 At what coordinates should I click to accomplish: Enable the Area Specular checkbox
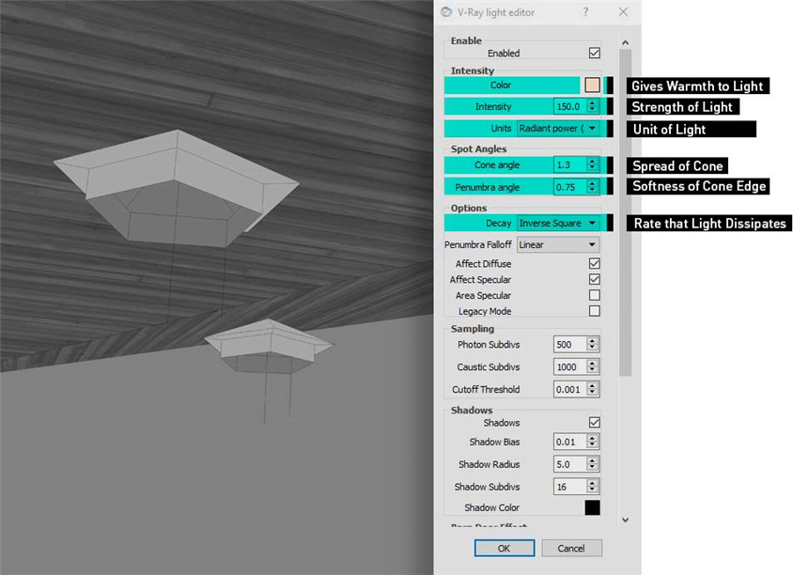point(594,295)
